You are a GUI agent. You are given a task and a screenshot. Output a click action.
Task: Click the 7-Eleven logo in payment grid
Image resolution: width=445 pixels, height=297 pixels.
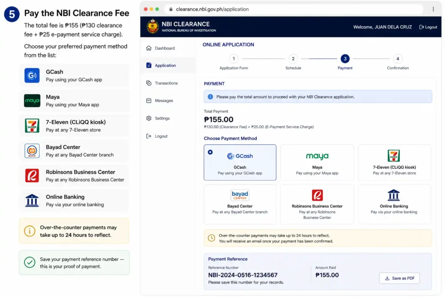[394, 156]
